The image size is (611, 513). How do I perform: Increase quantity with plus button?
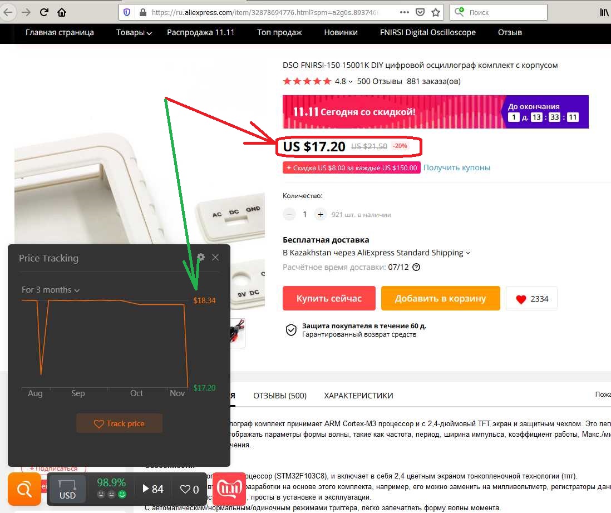pos(321,214)
